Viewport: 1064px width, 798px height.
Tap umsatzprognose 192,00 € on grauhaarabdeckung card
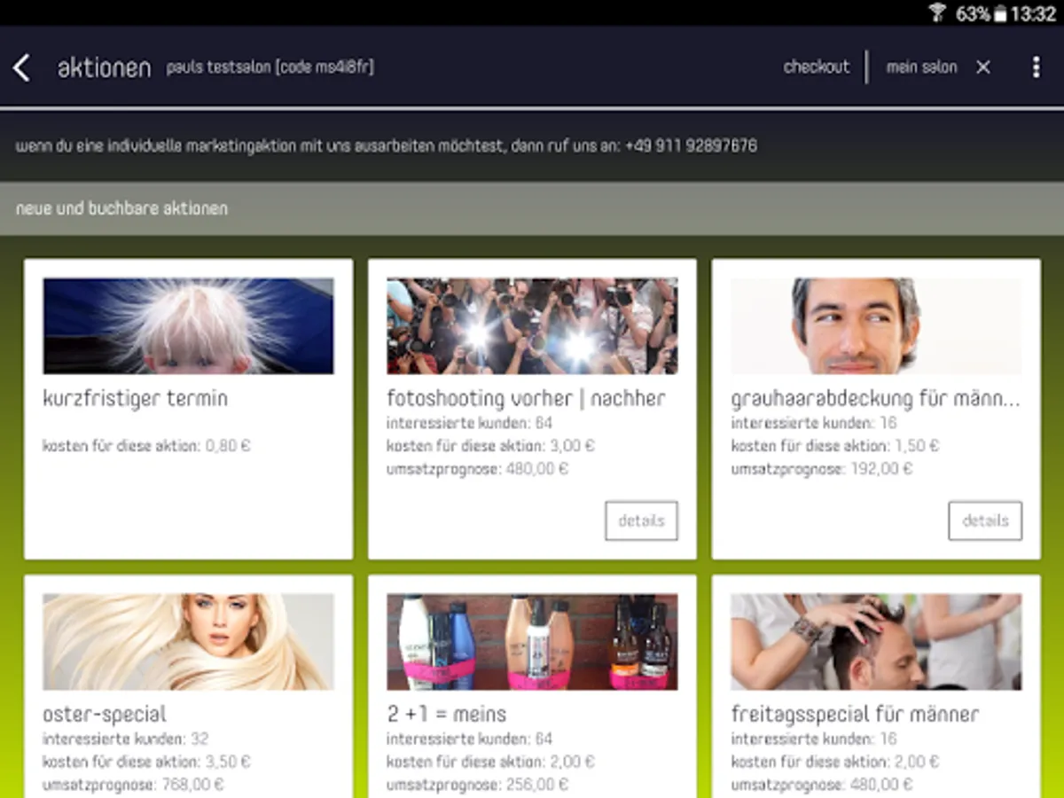point(821,469)
